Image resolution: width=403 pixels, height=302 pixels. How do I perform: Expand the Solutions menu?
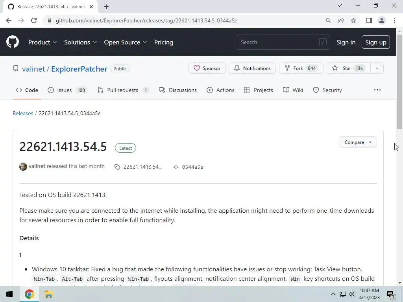(80, 42)
